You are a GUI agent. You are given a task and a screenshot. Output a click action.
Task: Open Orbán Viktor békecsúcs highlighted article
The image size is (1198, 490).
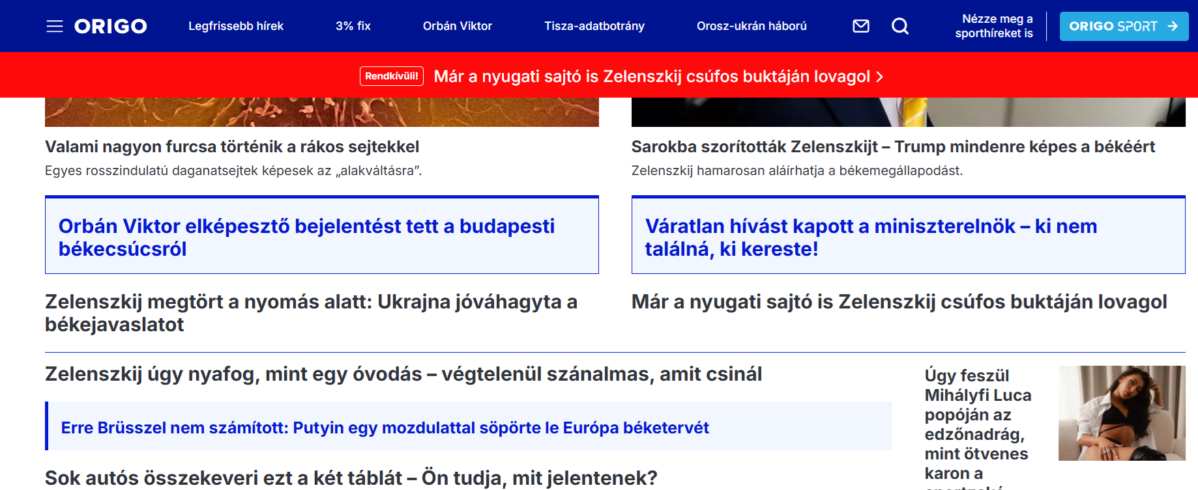(x=306, y=237)
